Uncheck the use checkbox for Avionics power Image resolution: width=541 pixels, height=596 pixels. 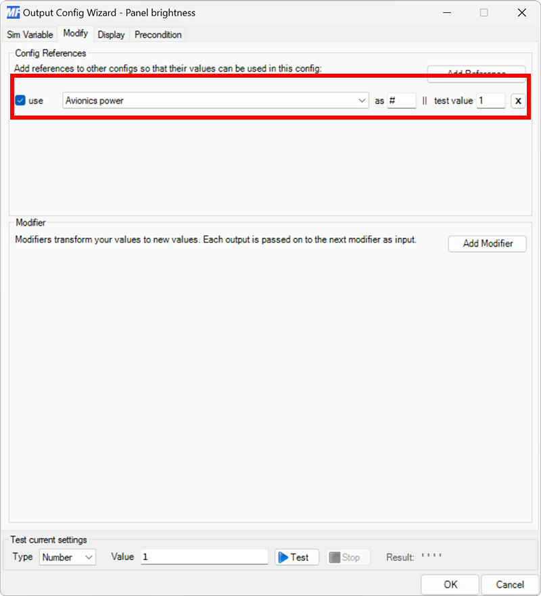pyautogui.click(x=20, y=100)
